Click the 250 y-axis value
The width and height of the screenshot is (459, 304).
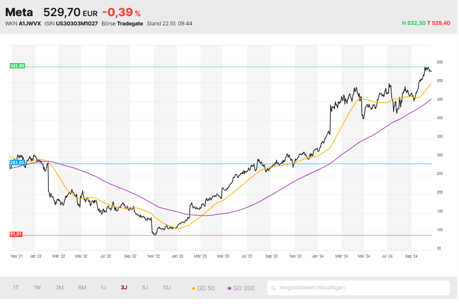tap(439, 174)
